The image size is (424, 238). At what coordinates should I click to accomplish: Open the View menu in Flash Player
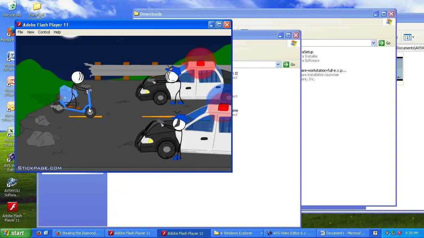click(30, 32)
